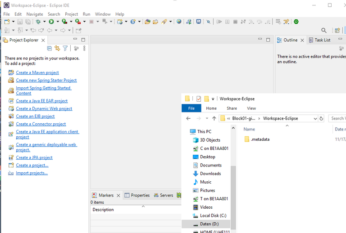The image size is (346, 233).
Task: Click the Open Task folder icon
Action: [155, 22]
